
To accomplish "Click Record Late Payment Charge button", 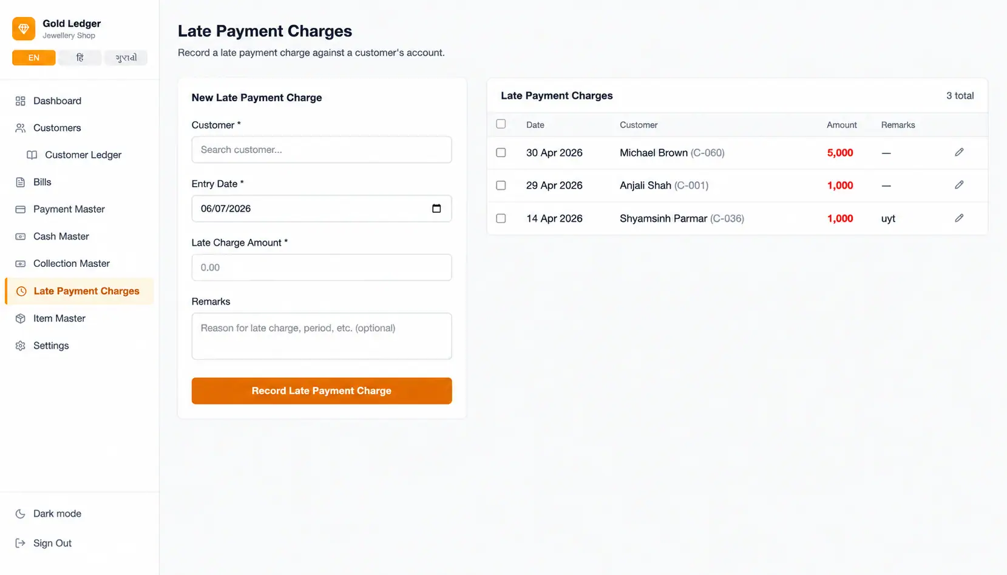I will point(322,391).
